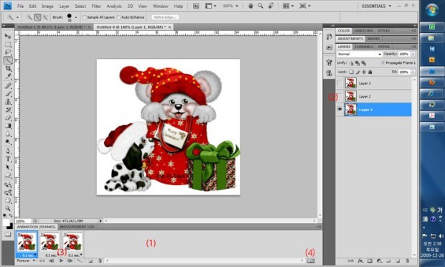
Task: Toggle Lock all for layer
Action: (370, 72)
